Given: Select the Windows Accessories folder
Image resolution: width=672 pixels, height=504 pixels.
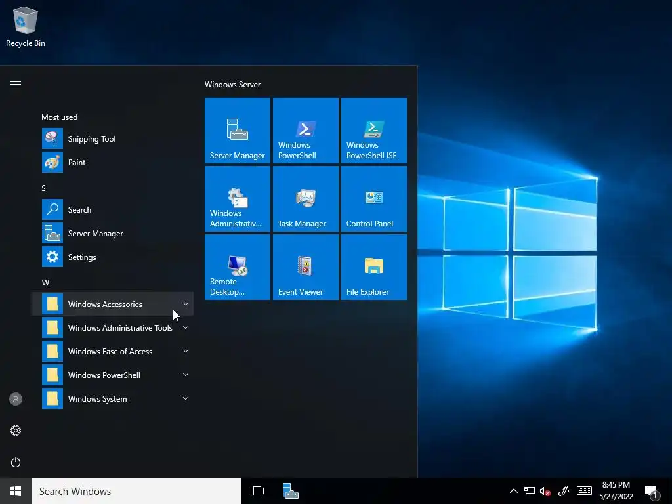Looking at the screenshot, I should click(112, 304).
